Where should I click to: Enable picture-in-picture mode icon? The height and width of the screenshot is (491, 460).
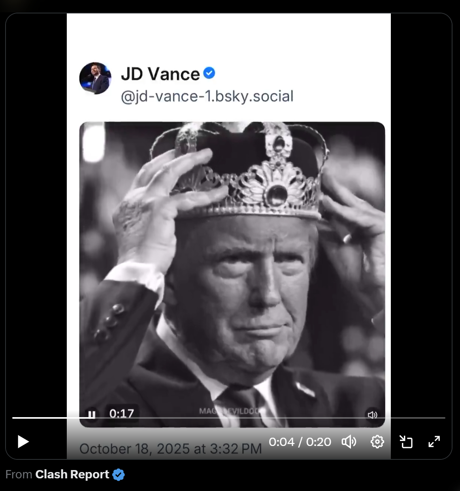[x=406, y=442]
